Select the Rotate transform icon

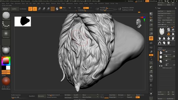point(48,9)
